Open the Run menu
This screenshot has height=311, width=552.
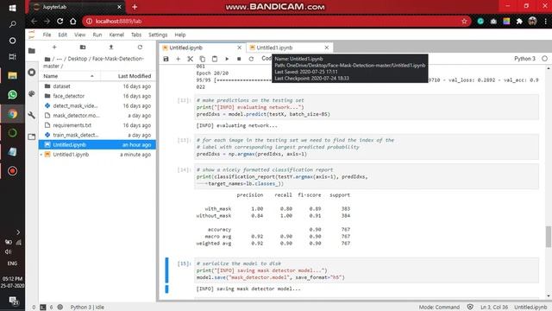[97, 35]
